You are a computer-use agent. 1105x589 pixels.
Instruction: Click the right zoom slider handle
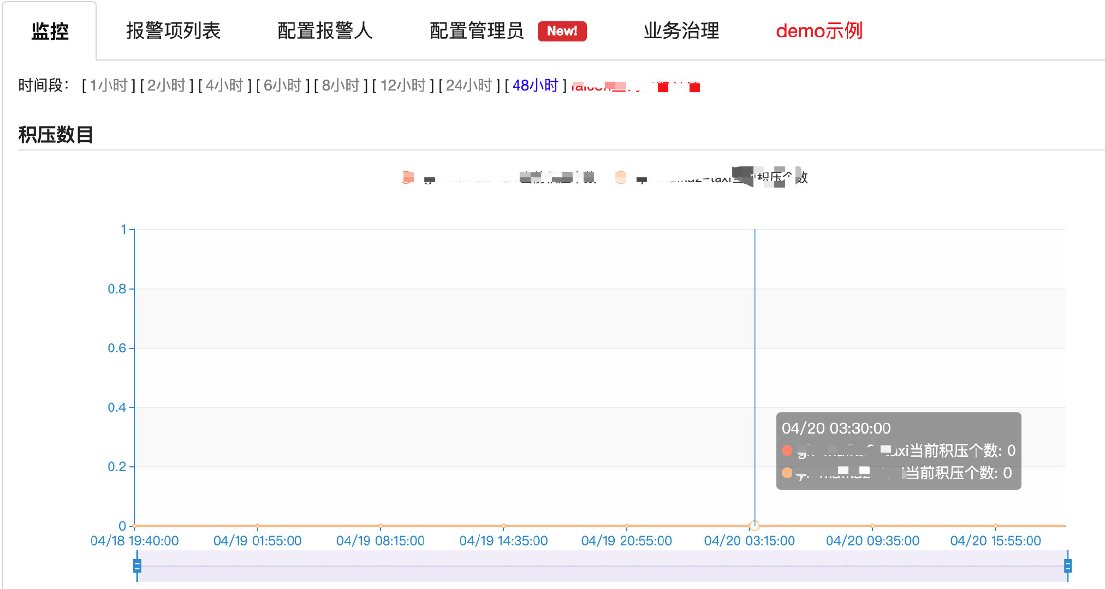pyautogui.click(x=1068, y=566)
